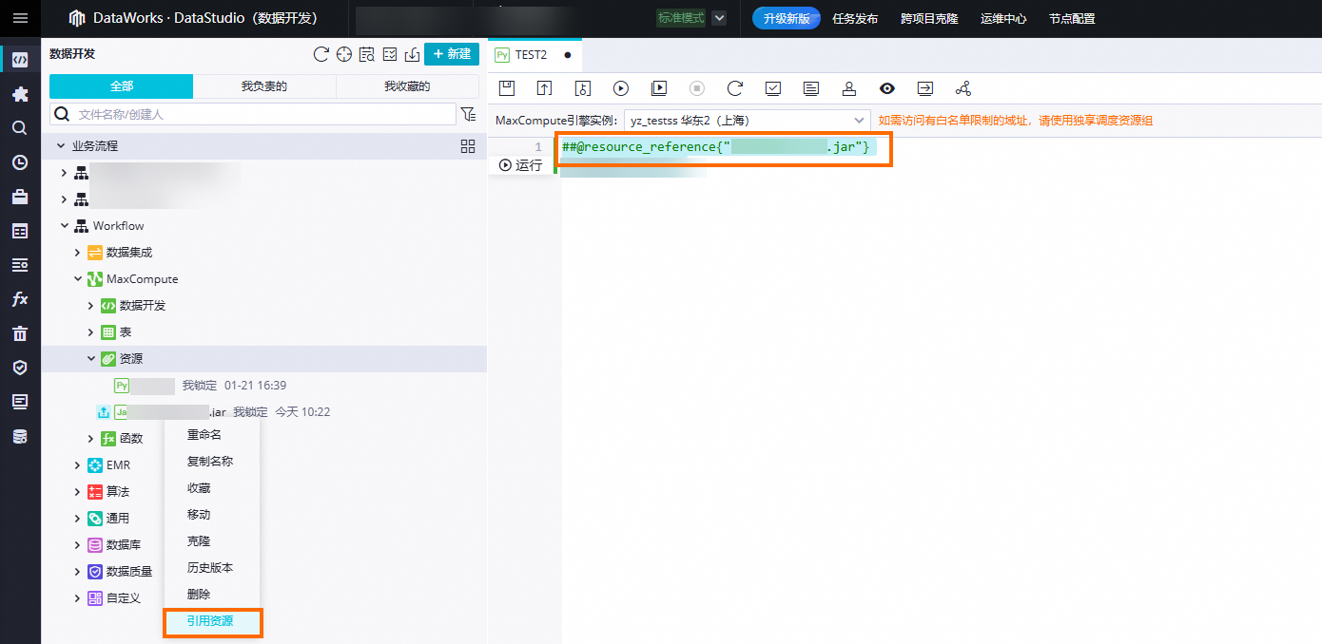Select 历史版本 in context menu
This screenshot has height=644, width=1322.
pyautogui.click(x=212, y=568)
